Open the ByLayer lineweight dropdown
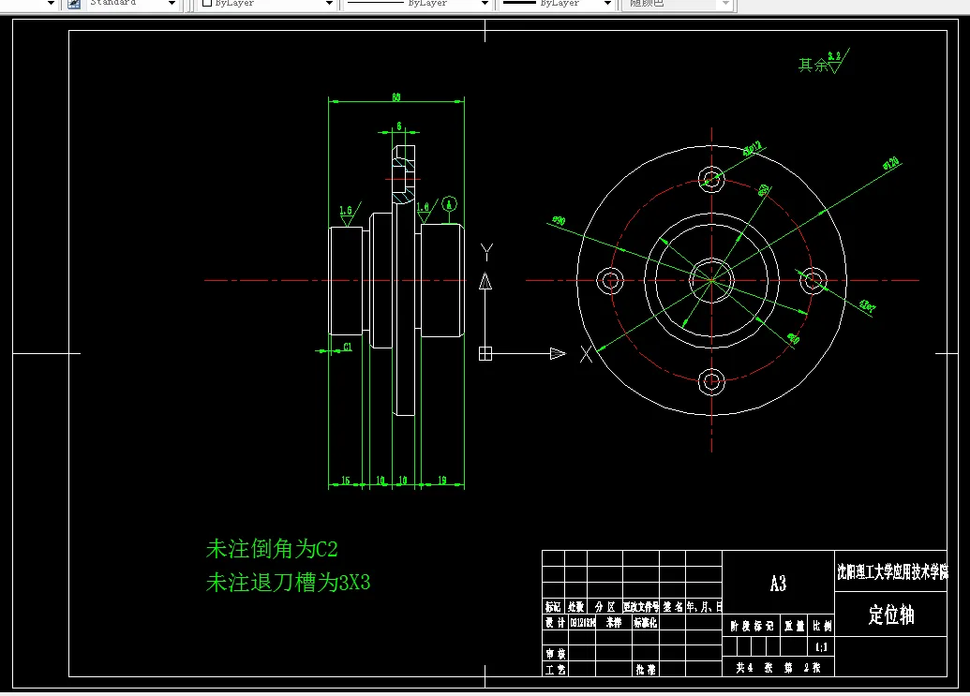 (607, 3)
